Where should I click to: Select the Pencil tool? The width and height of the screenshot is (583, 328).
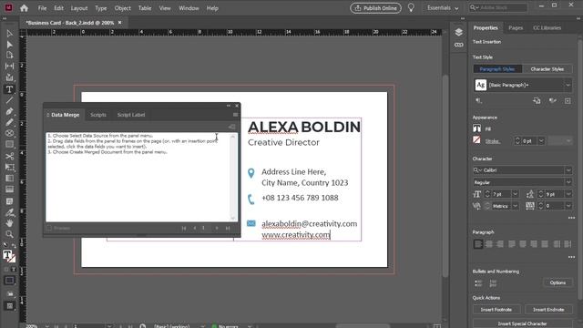point(10,122)
